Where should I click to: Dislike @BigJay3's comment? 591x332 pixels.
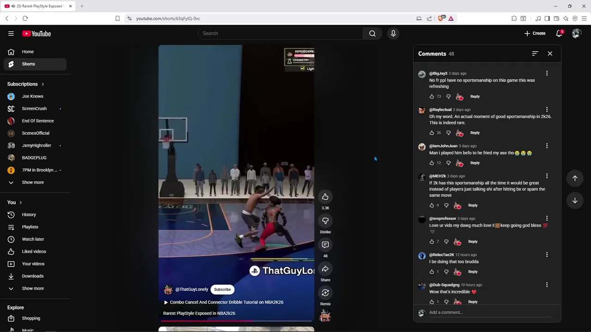(x=448, y=96)
